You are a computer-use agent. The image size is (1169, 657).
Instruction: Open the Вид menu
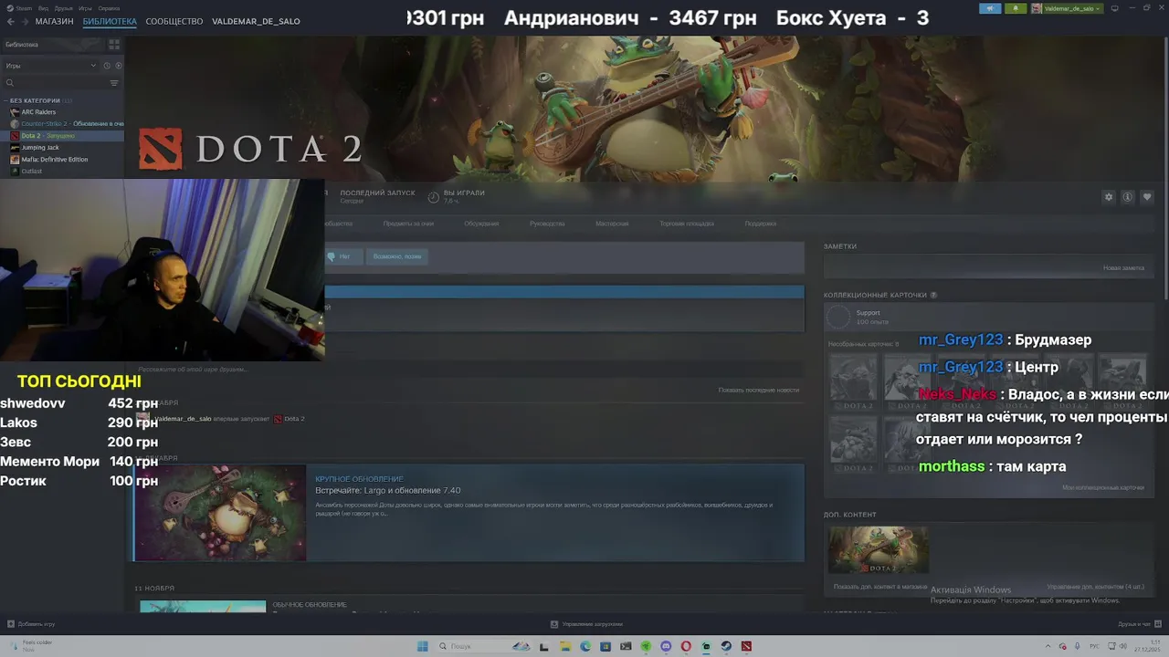click(x=43, y=8)
